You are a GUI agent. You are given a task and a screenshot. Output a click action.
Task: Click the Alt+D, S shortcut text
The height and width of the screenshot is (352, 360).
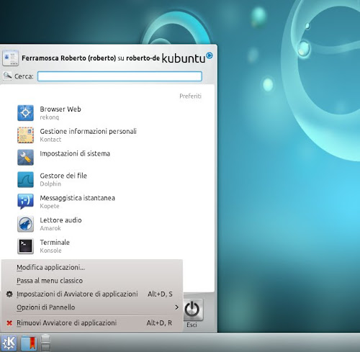160,294
